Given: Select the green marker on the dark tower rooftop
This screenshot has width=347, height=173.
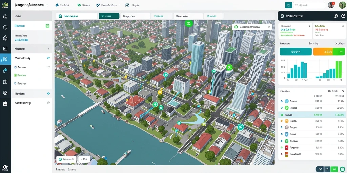Looking at the screenshot, I should 229,67.
